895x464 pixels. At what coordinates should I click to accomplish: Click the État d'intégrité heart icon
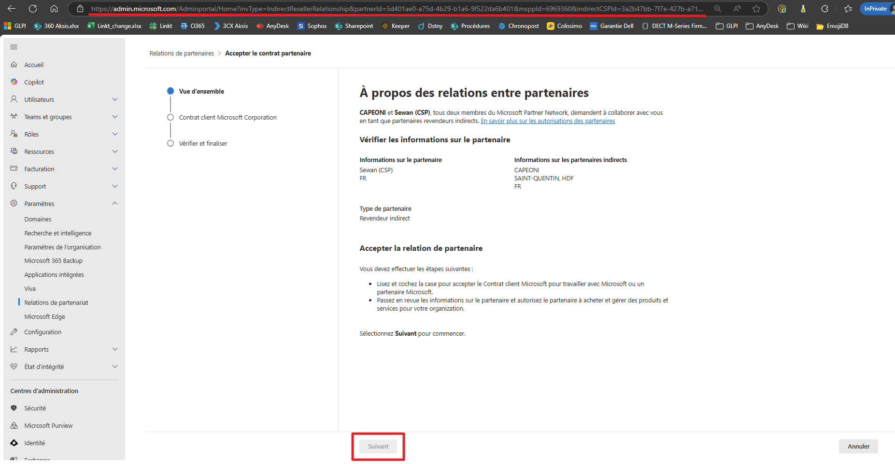click(14, 367)
